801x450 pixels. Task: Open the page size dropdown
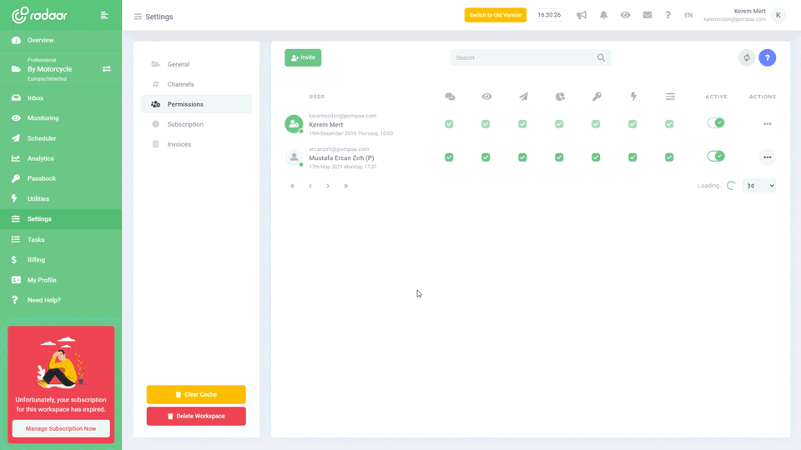[x=759, y=186]
